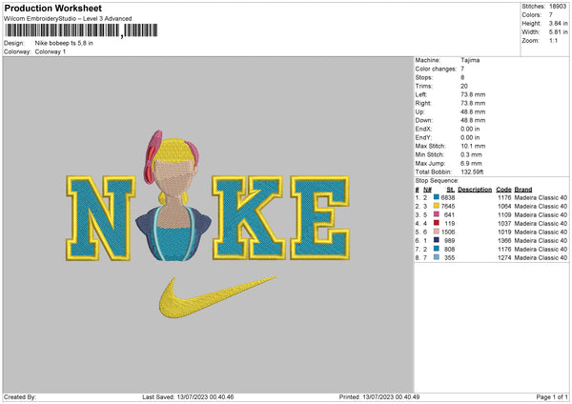Click thread code 1037
This screenshot has width=572, height=404.
tap(504, 223)
